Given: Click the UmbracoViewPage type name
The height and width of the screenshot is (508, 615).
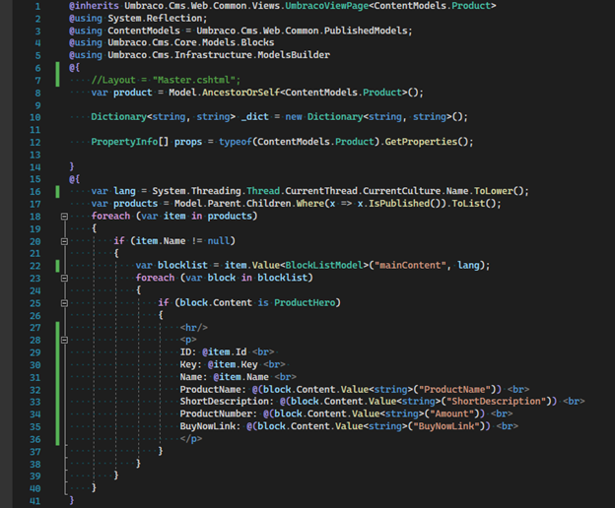Looking at the screenshot, I should [x=327, y=6].
